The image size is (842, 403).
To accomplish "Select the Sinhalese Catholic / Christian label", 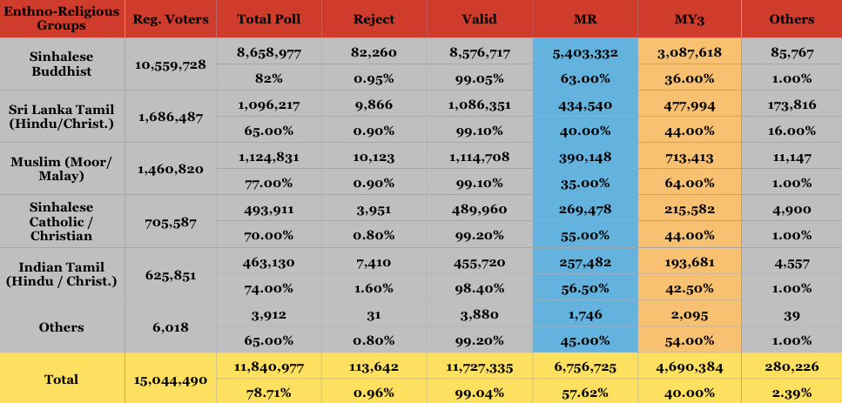I will (x=63, y=221).
